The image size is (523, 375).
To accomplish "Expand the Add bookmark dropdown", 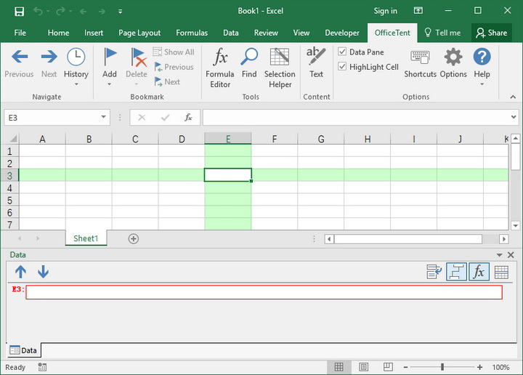I will [x=110, y=84].
